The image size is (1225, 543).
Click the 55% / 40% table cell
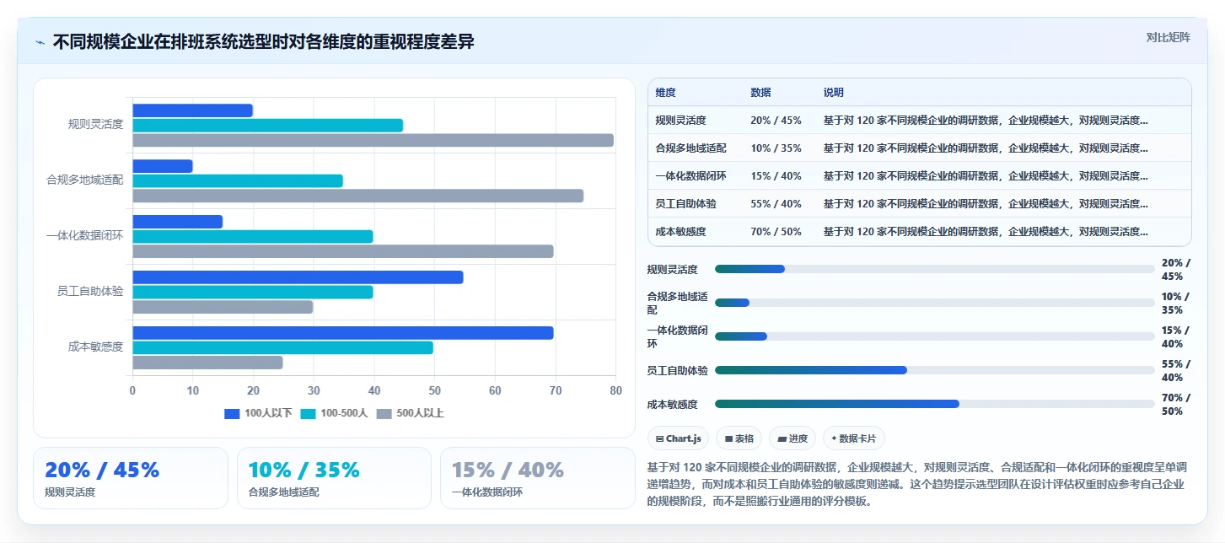[x=776, y=204]
